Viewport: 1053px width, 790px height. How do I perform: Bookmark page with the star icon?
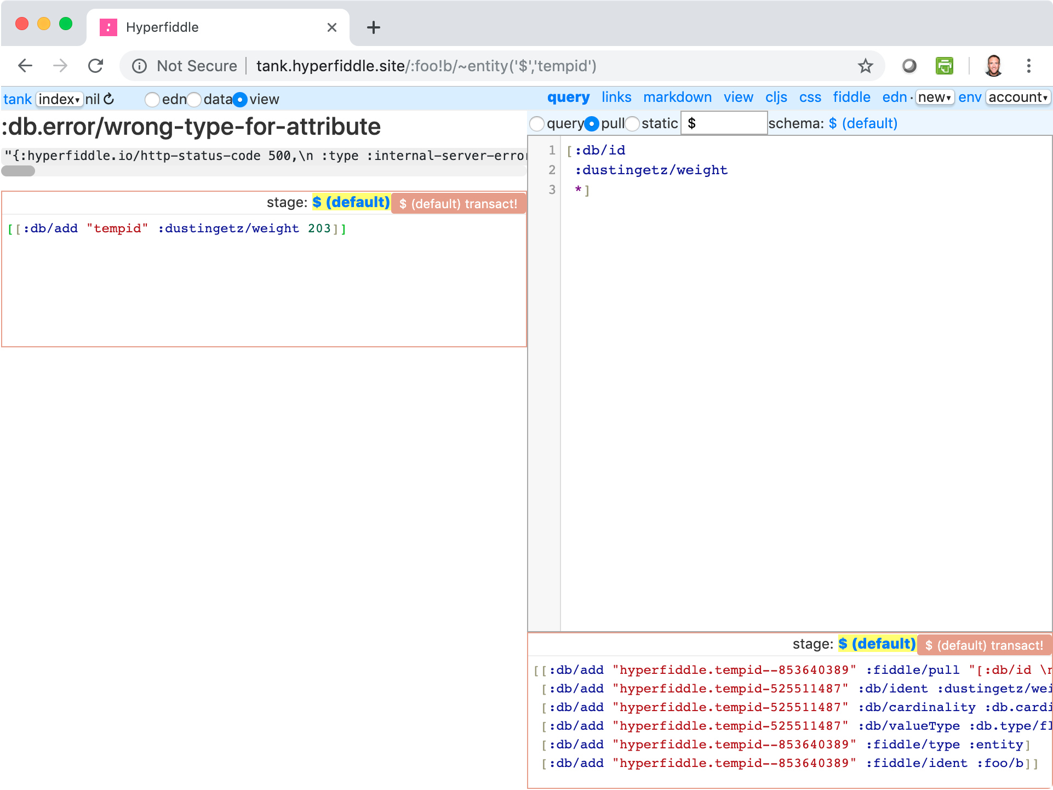click(866, 66)
